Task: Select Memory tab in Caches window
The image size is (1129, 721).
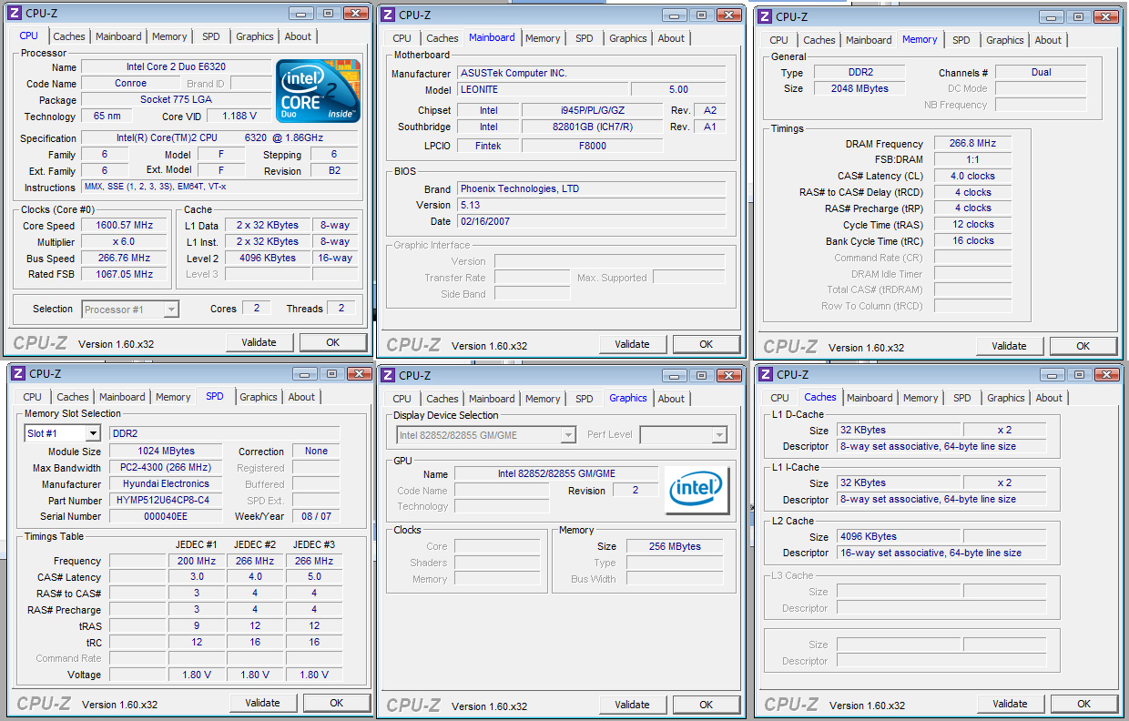Action: 920,398
